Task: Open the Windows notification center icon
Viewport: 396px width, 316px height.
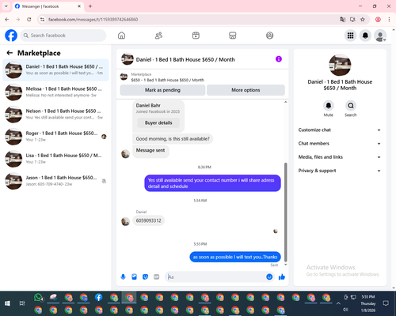Action: 386,303
